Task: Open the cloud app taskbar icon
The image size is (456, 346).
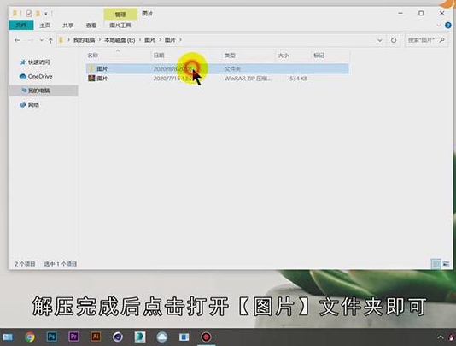Action: click(162, 337)
